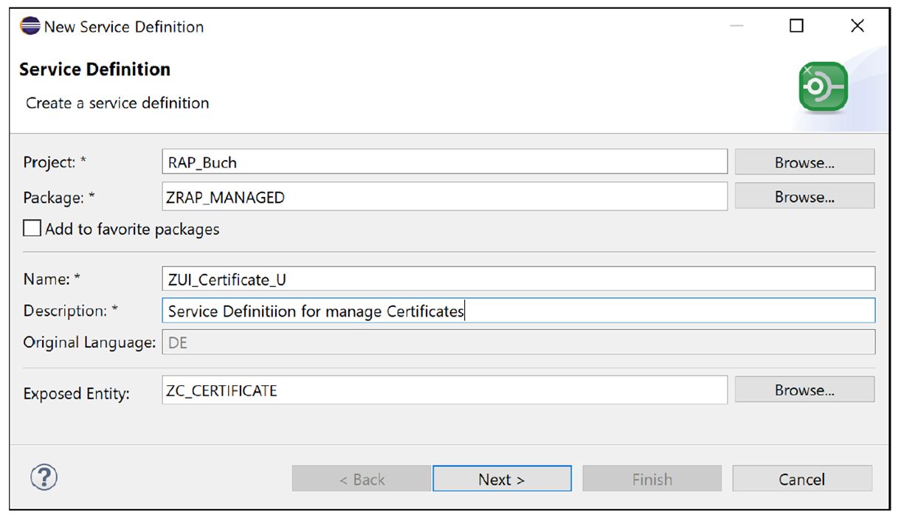Select the Exposed Entity field showing ZC_CERTIFICATE
The height and width of the screenshot is (518, 898).
(x=443, y=390)
